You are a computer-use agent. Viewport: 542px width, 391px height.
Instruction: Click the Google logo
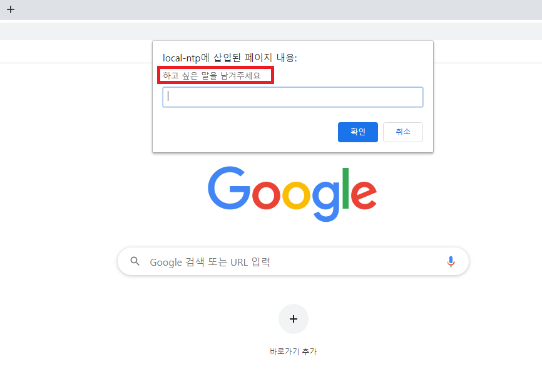point(292,194)
